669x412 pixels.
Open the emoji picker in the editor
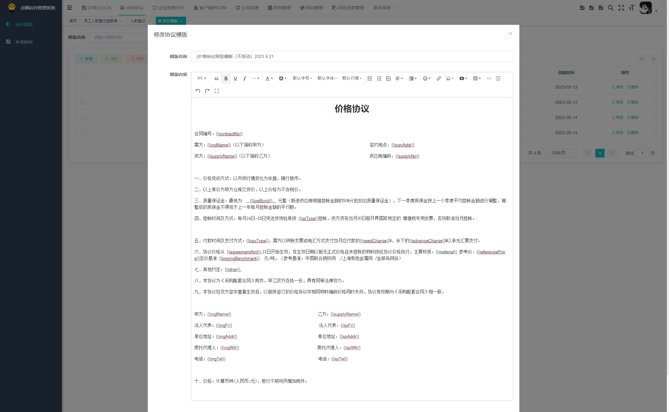pos(426,78)
